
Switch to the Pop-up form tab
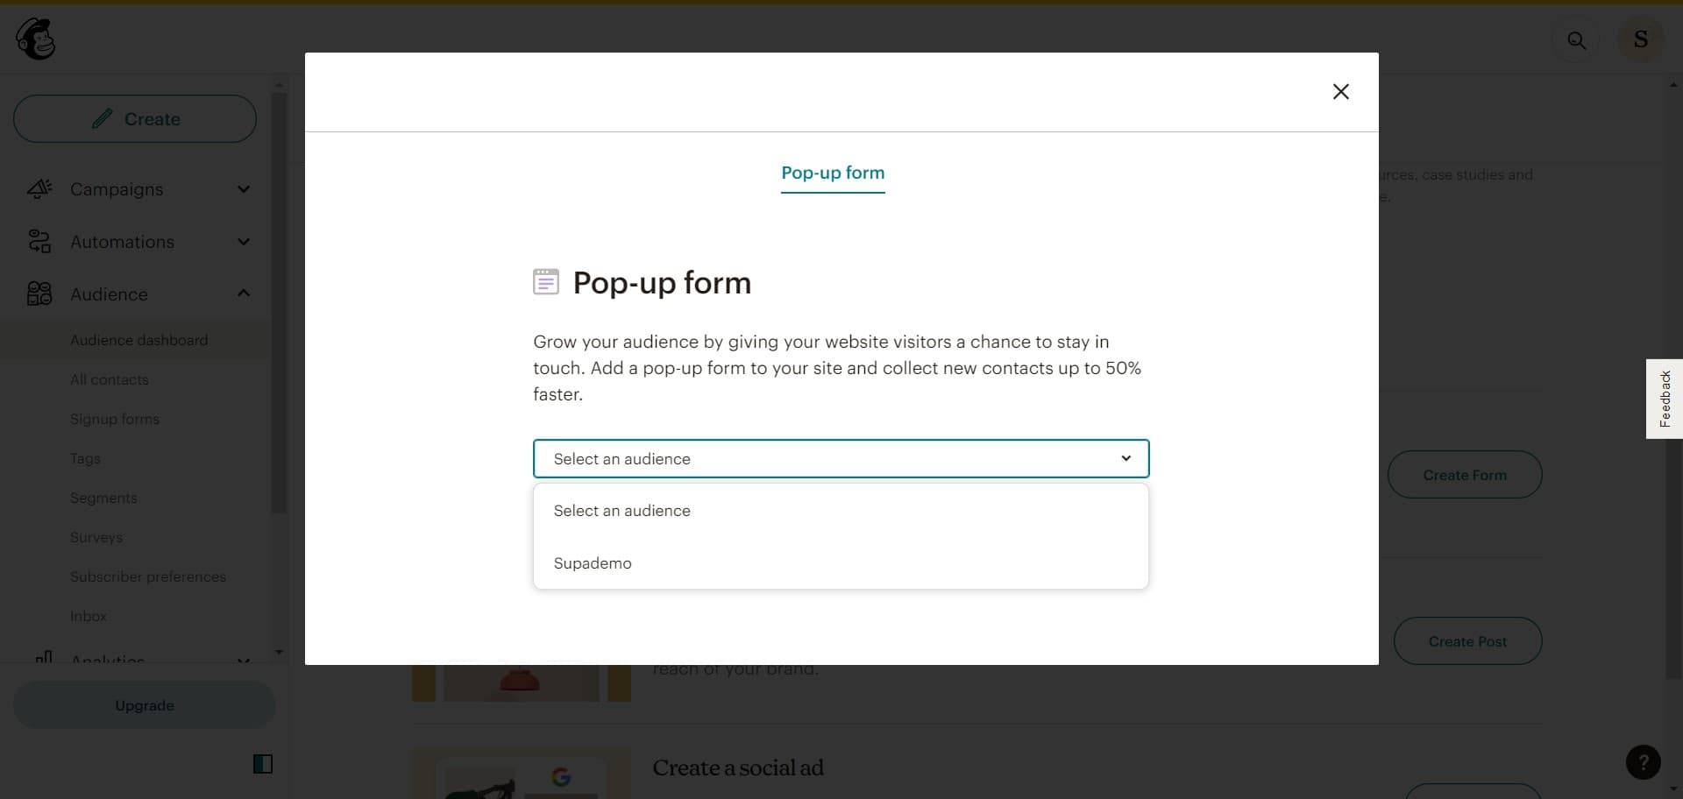(x=833, y=173)
